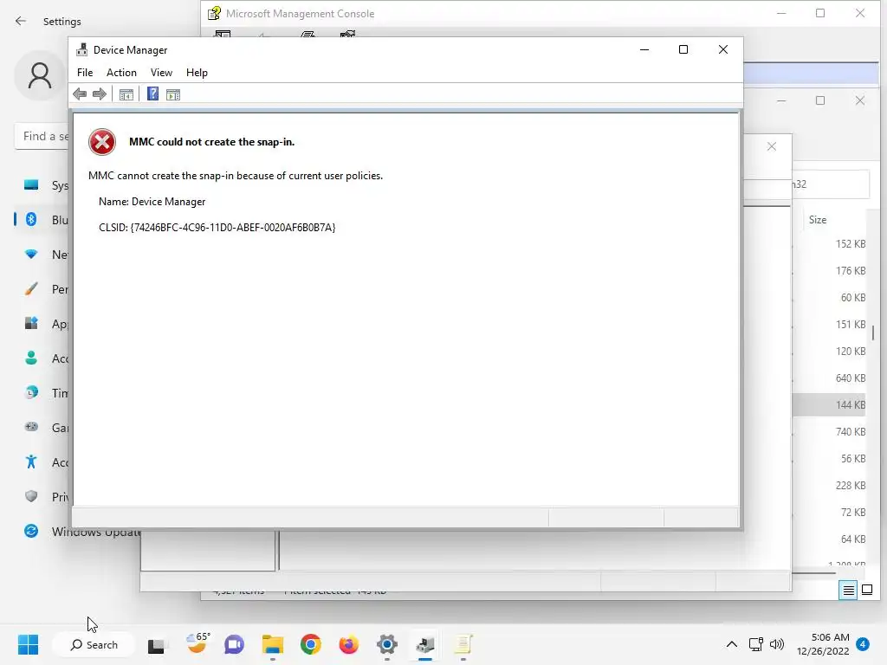Go back using Settings back arrow
887x665 pixels.
[x=21, y=21]
